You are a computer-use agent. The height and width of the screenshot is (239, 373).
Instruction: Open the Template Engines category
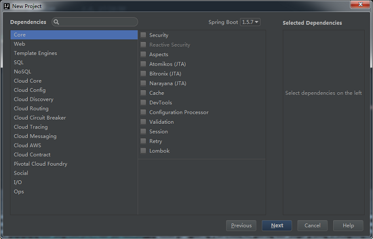click(x=74, y=53)
